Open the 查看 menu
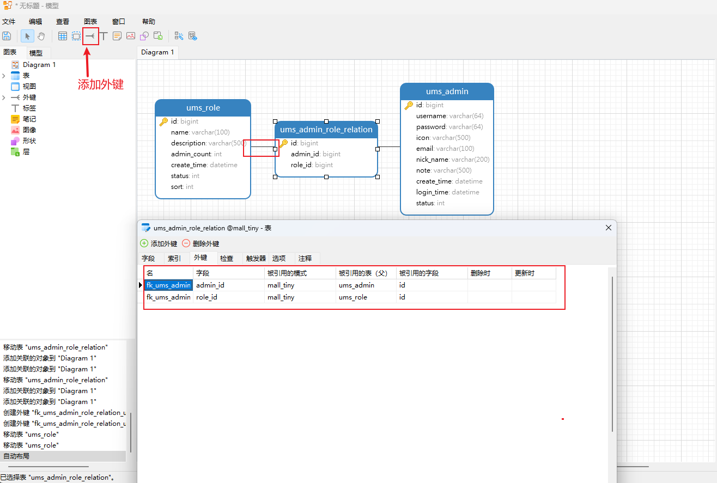717x483 pixels. (63, 22)
